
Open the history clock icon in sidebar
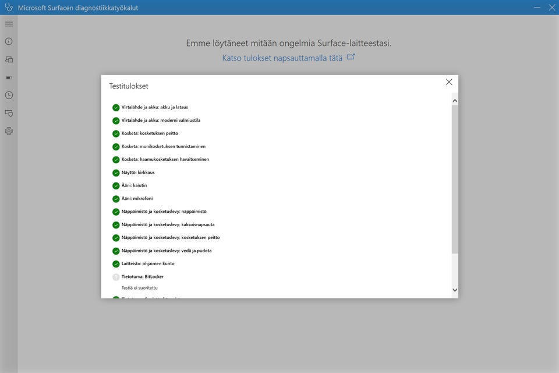point(9,96)
